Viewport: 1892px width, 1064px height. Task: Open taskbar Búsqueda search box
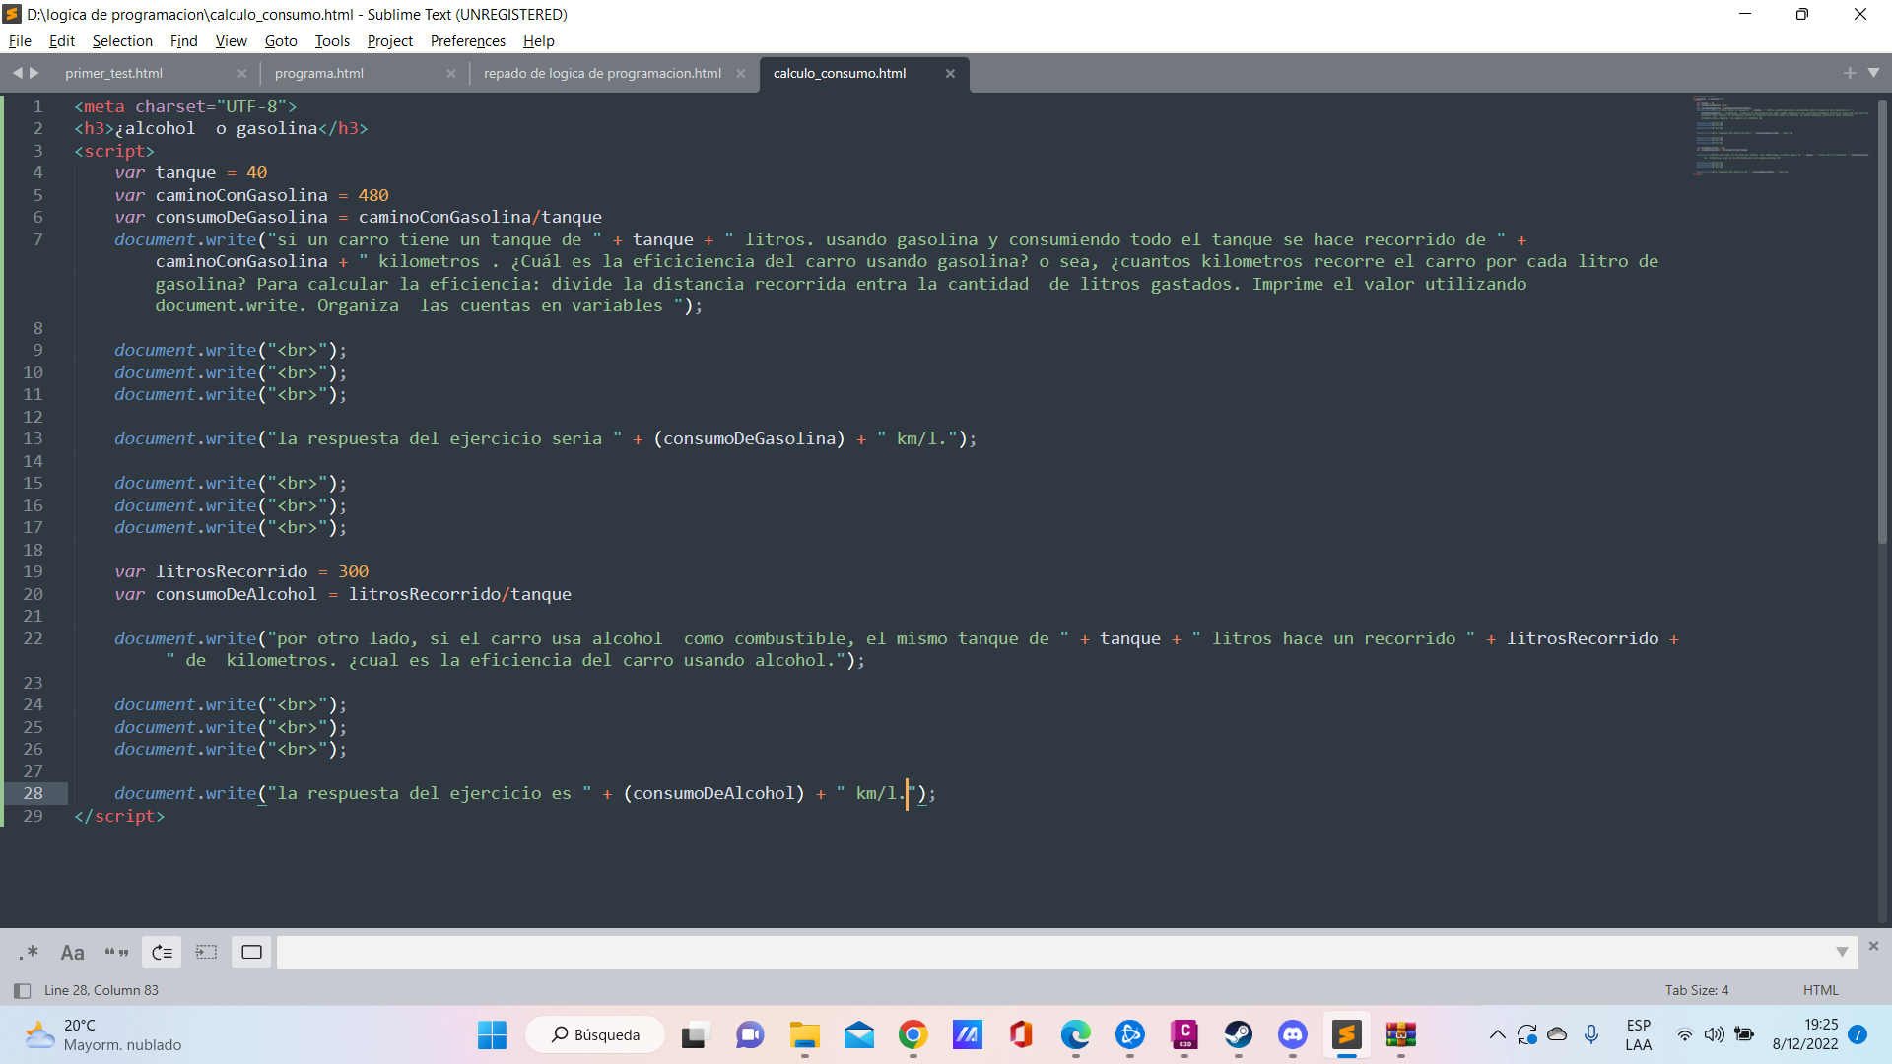595,1034
